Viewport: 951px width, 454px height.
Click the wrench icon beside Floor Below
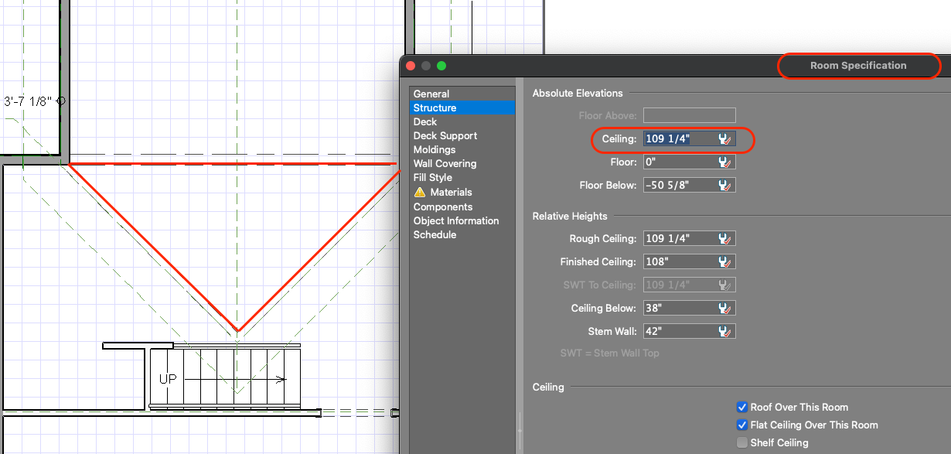pyautogui.click(x=724, y=186)
